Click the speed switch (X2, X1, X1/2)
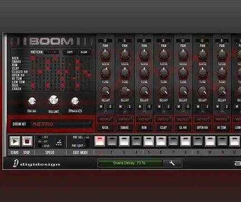This screenshot has width=241, height=202. (40, 141)
